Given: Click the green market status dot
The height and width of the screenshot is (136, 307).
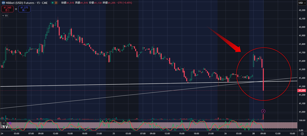Looking at the screenshot, I should [x=52, y=3].
